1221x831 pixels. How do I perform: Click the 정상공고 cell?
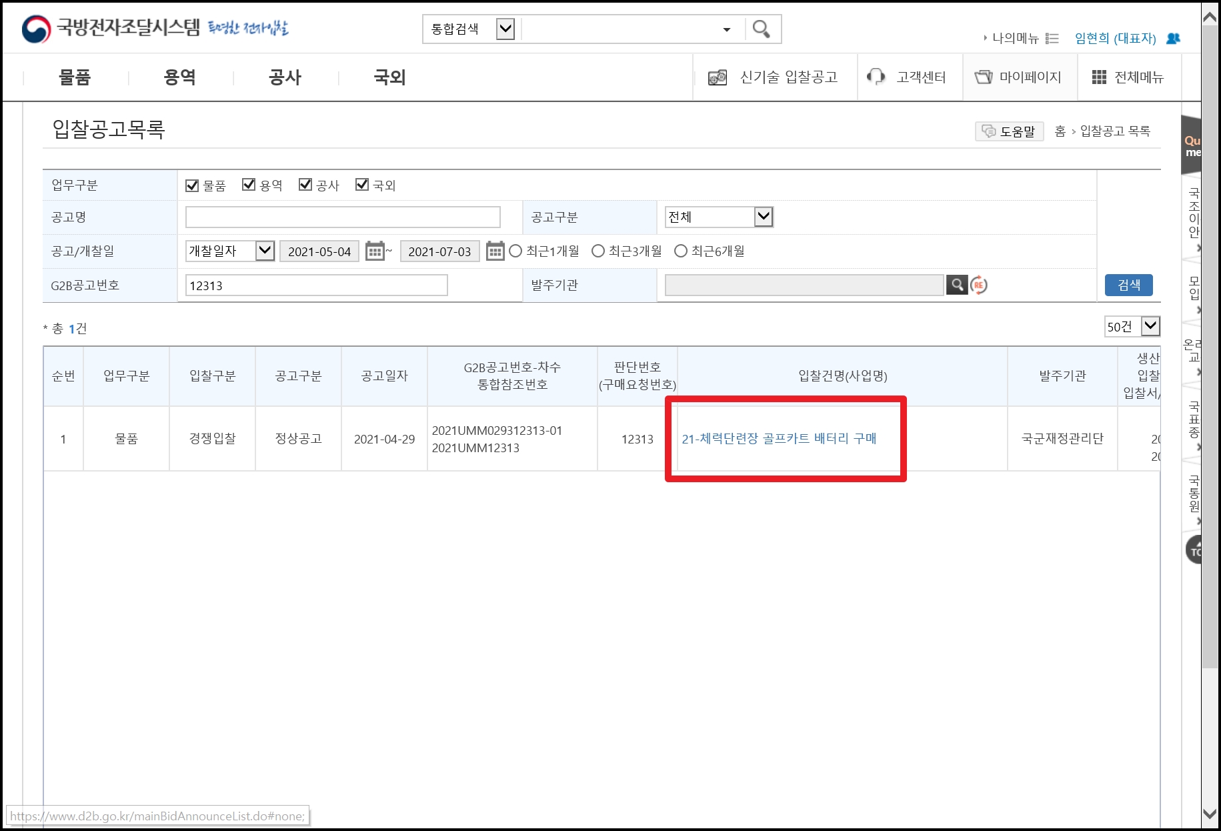tap(298, 438)
